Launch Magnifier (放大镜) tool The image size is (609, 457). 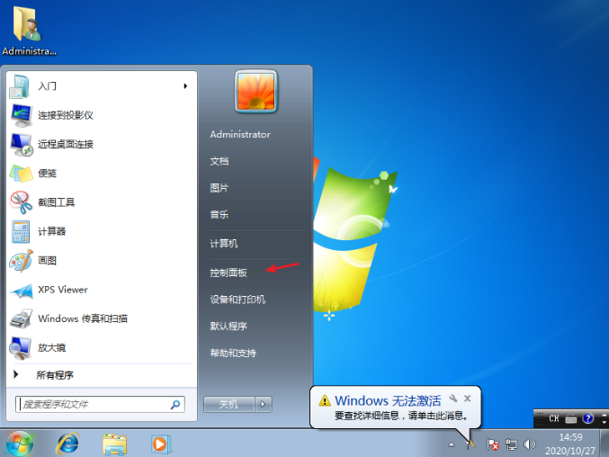click(x=50, y=347)
